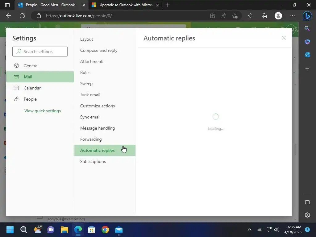The height and width of the screenshot is (237, 316).
Task: Close the Settings dialog with the X
Action: click(x=284, y=38)
